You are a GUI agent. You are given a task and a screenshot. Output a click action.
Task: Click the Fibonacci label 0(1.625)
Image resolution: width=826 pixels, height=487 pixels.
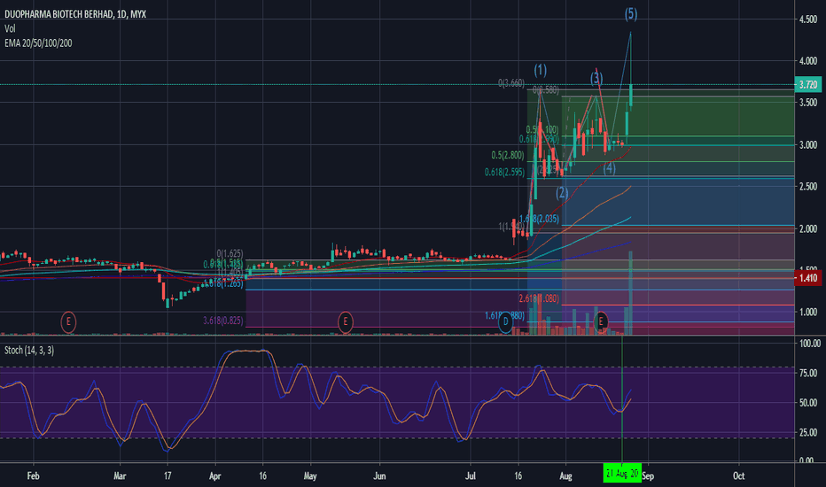tap(230, 254)
